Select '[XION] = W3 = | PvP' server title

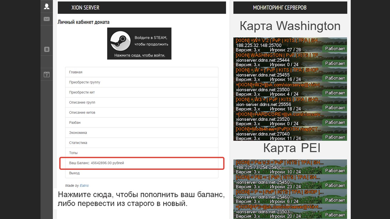click(x=279, y=99)
